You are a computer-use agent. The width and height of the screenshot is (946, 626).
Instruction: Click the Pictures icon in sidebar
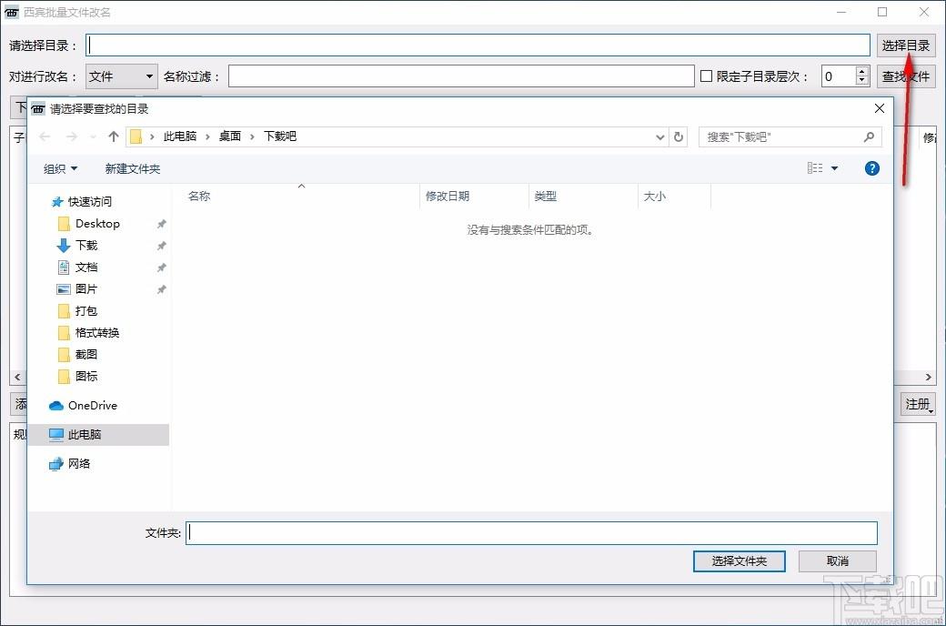[x=64, y=289]
